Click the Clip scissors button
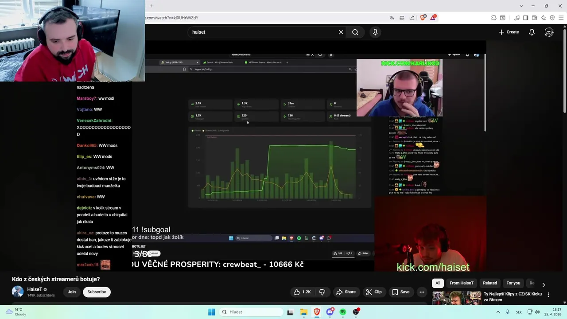 (374, 292)
